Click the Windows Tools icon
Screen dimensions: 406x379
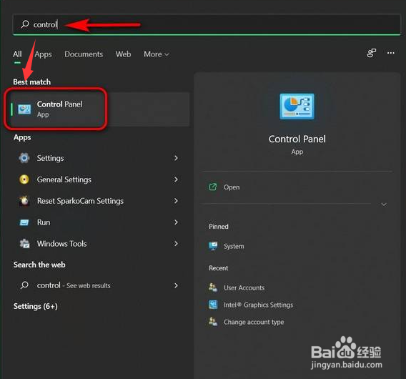24,244
